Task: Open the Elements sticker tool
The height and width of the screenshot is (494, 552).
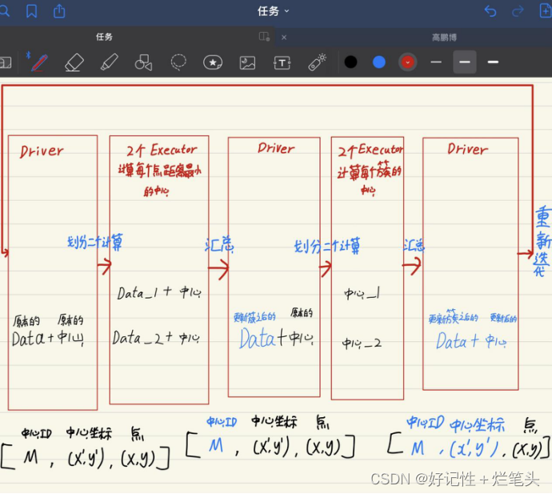Action: tap(213, 62)
